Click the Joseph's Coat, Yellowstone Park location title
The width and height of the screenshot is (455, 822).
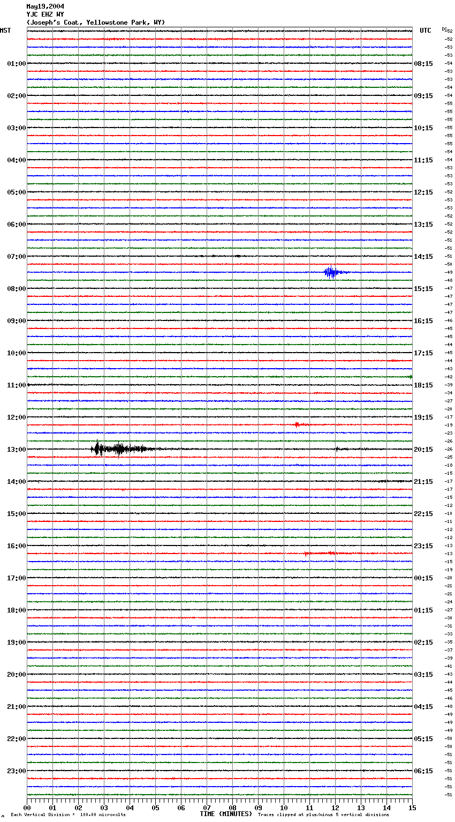(x=96, y=23)
